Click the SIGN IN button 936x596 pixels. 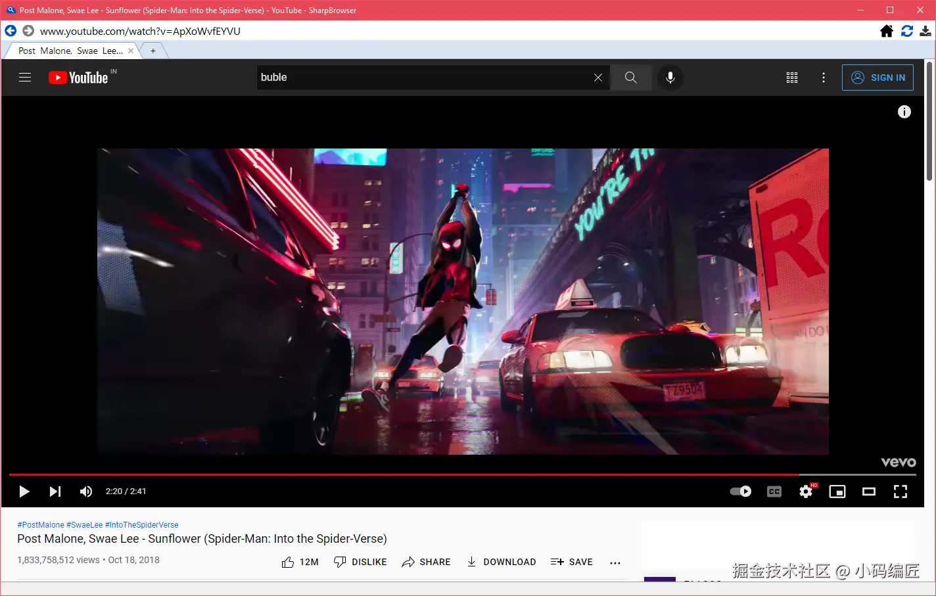pos(878,77)
